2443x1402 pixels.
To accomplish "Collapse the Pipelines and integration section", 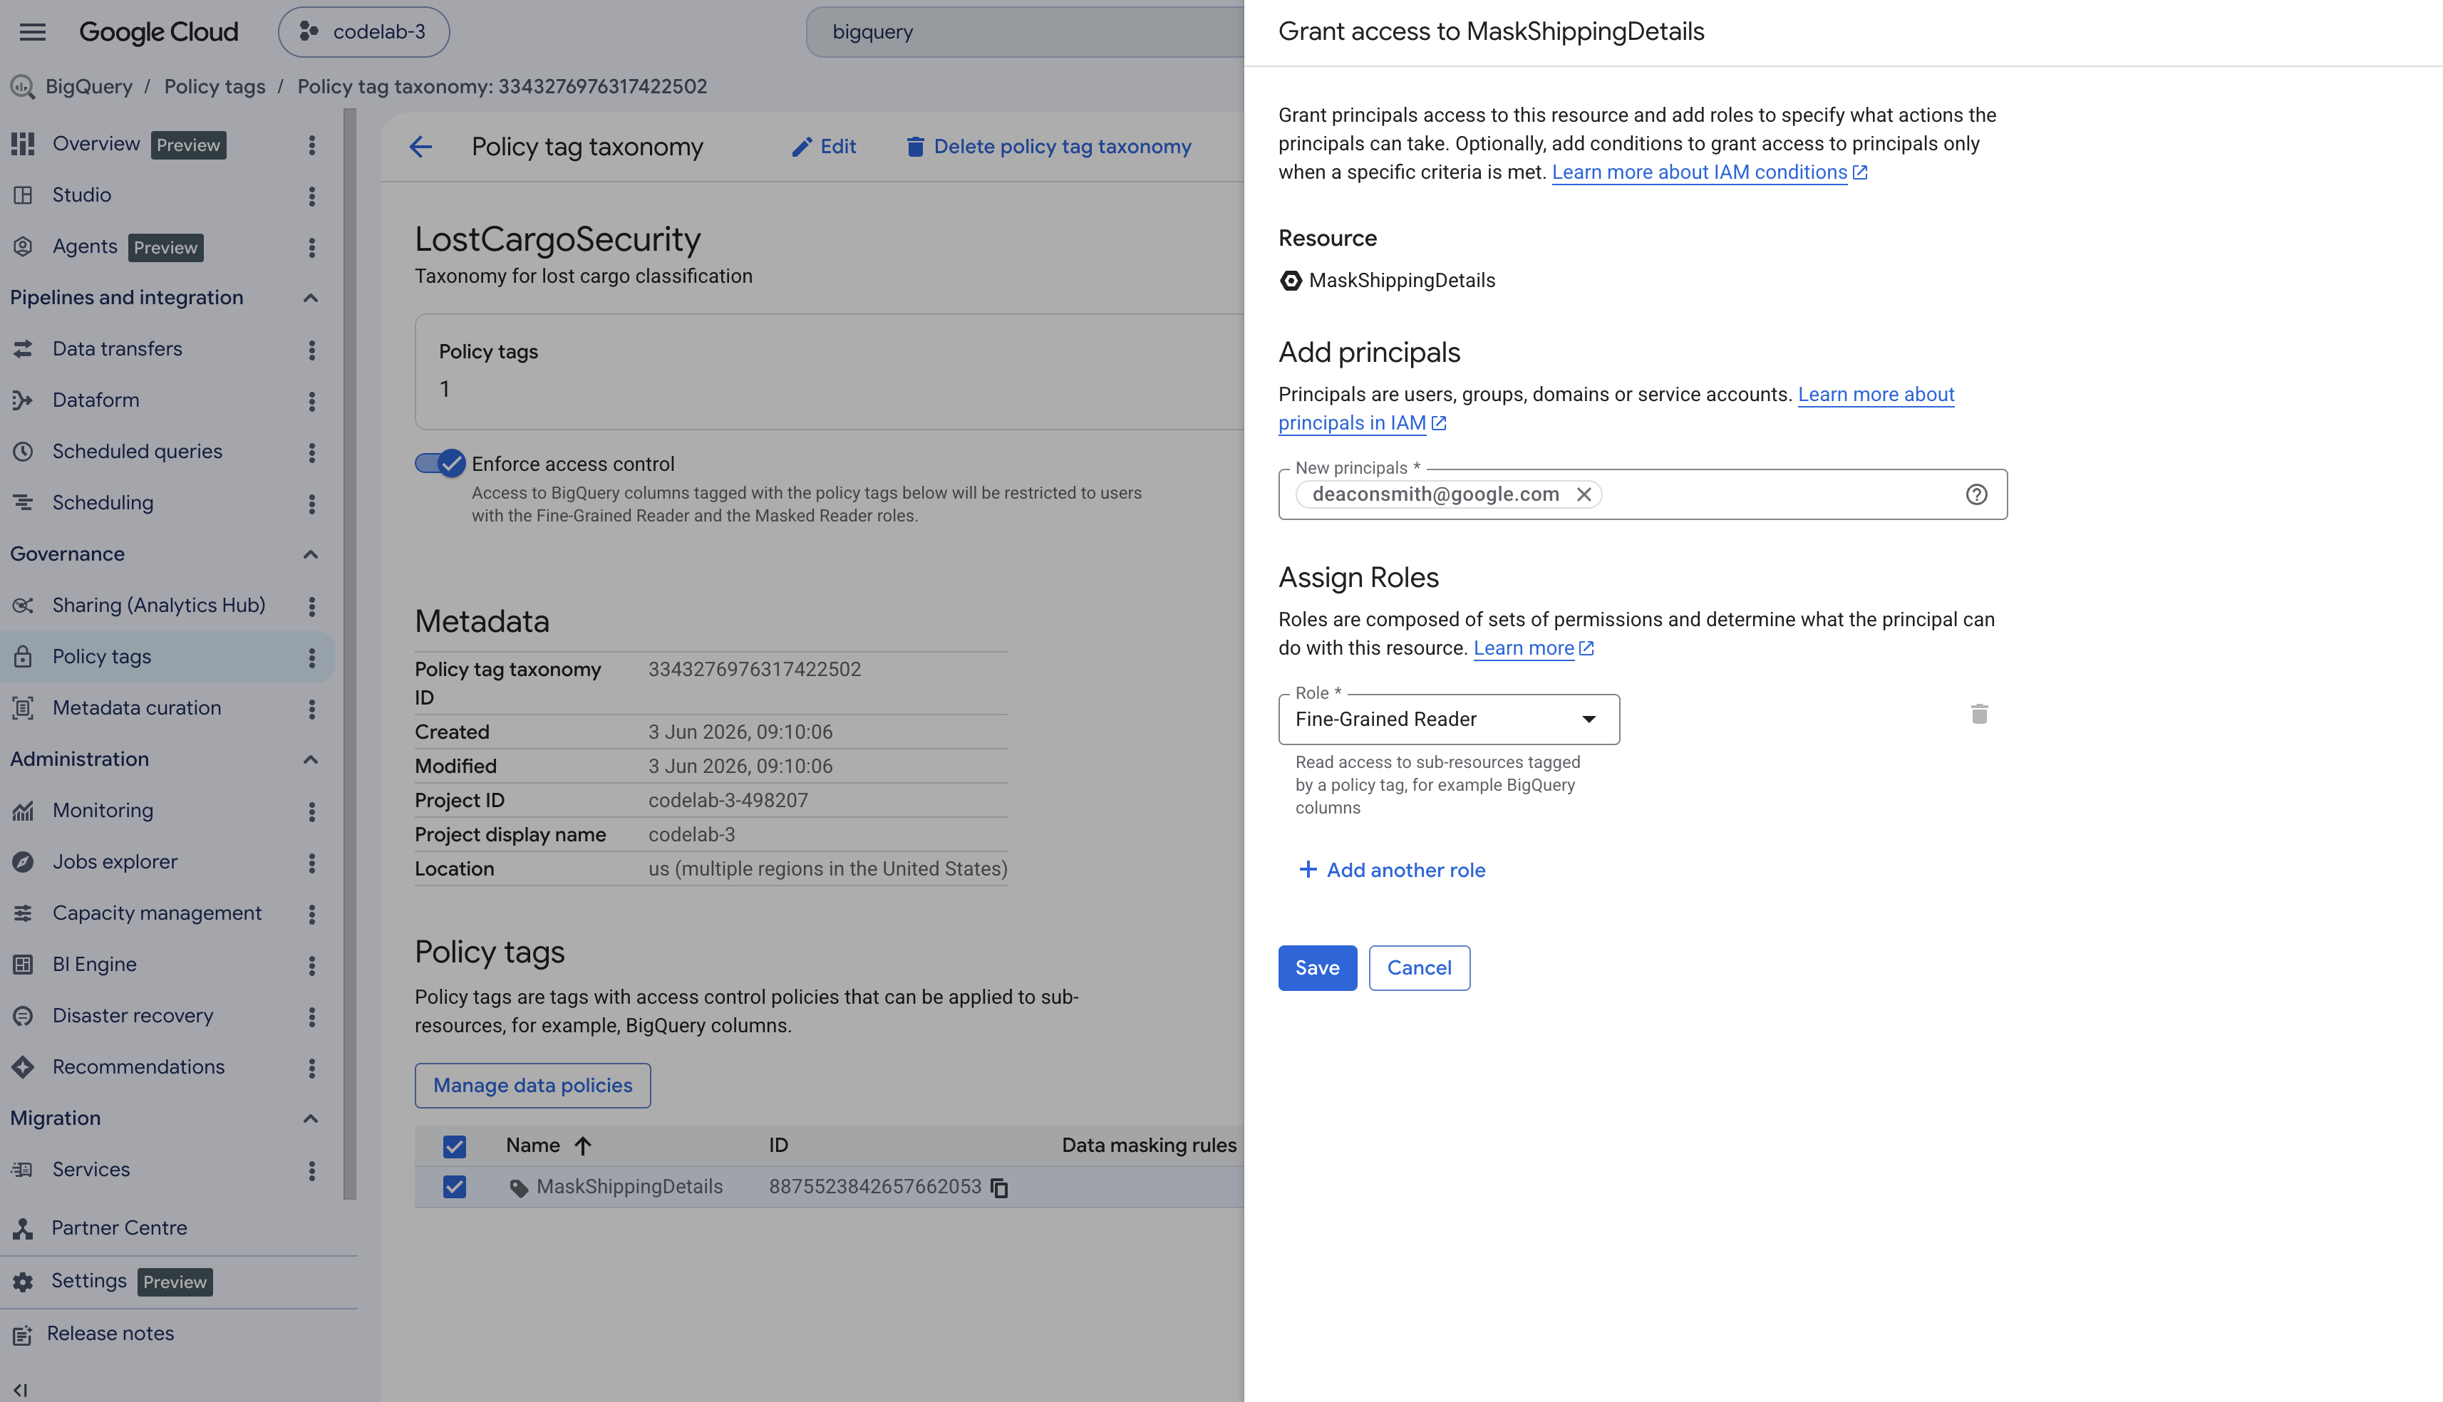I will pos(310,298).
